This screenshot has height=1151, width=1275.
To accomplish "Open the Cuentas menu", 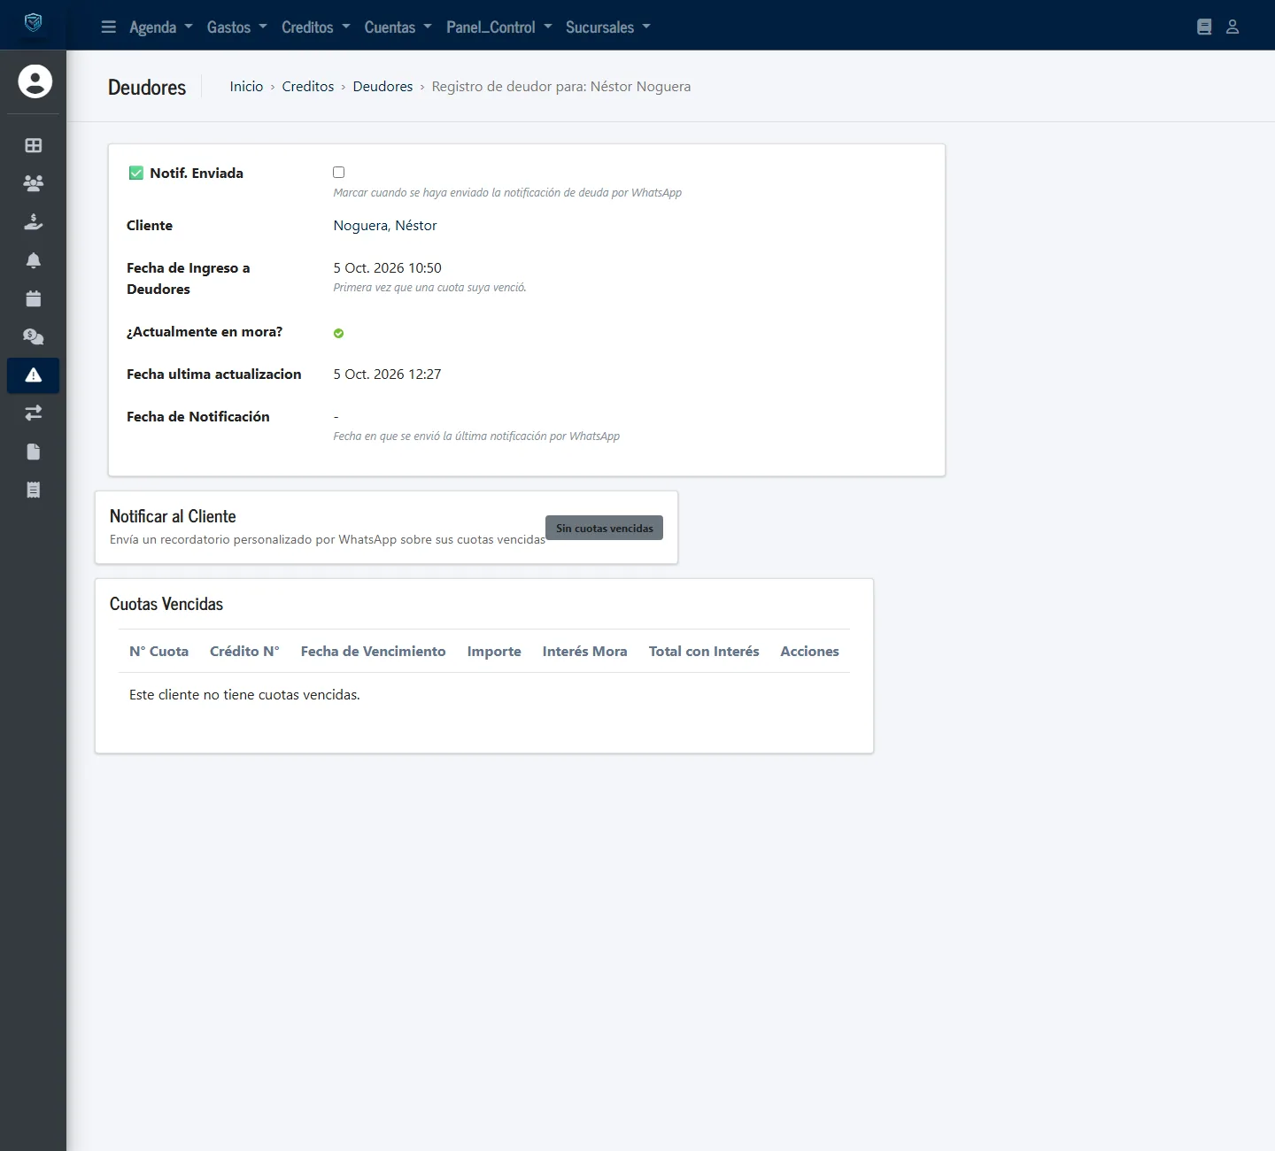I will coord(398,27).
